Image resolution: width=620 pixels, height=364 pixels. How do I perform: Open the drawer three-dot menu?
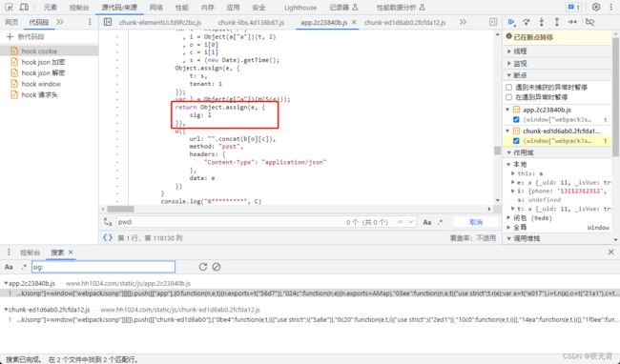[x=9, y=253]
